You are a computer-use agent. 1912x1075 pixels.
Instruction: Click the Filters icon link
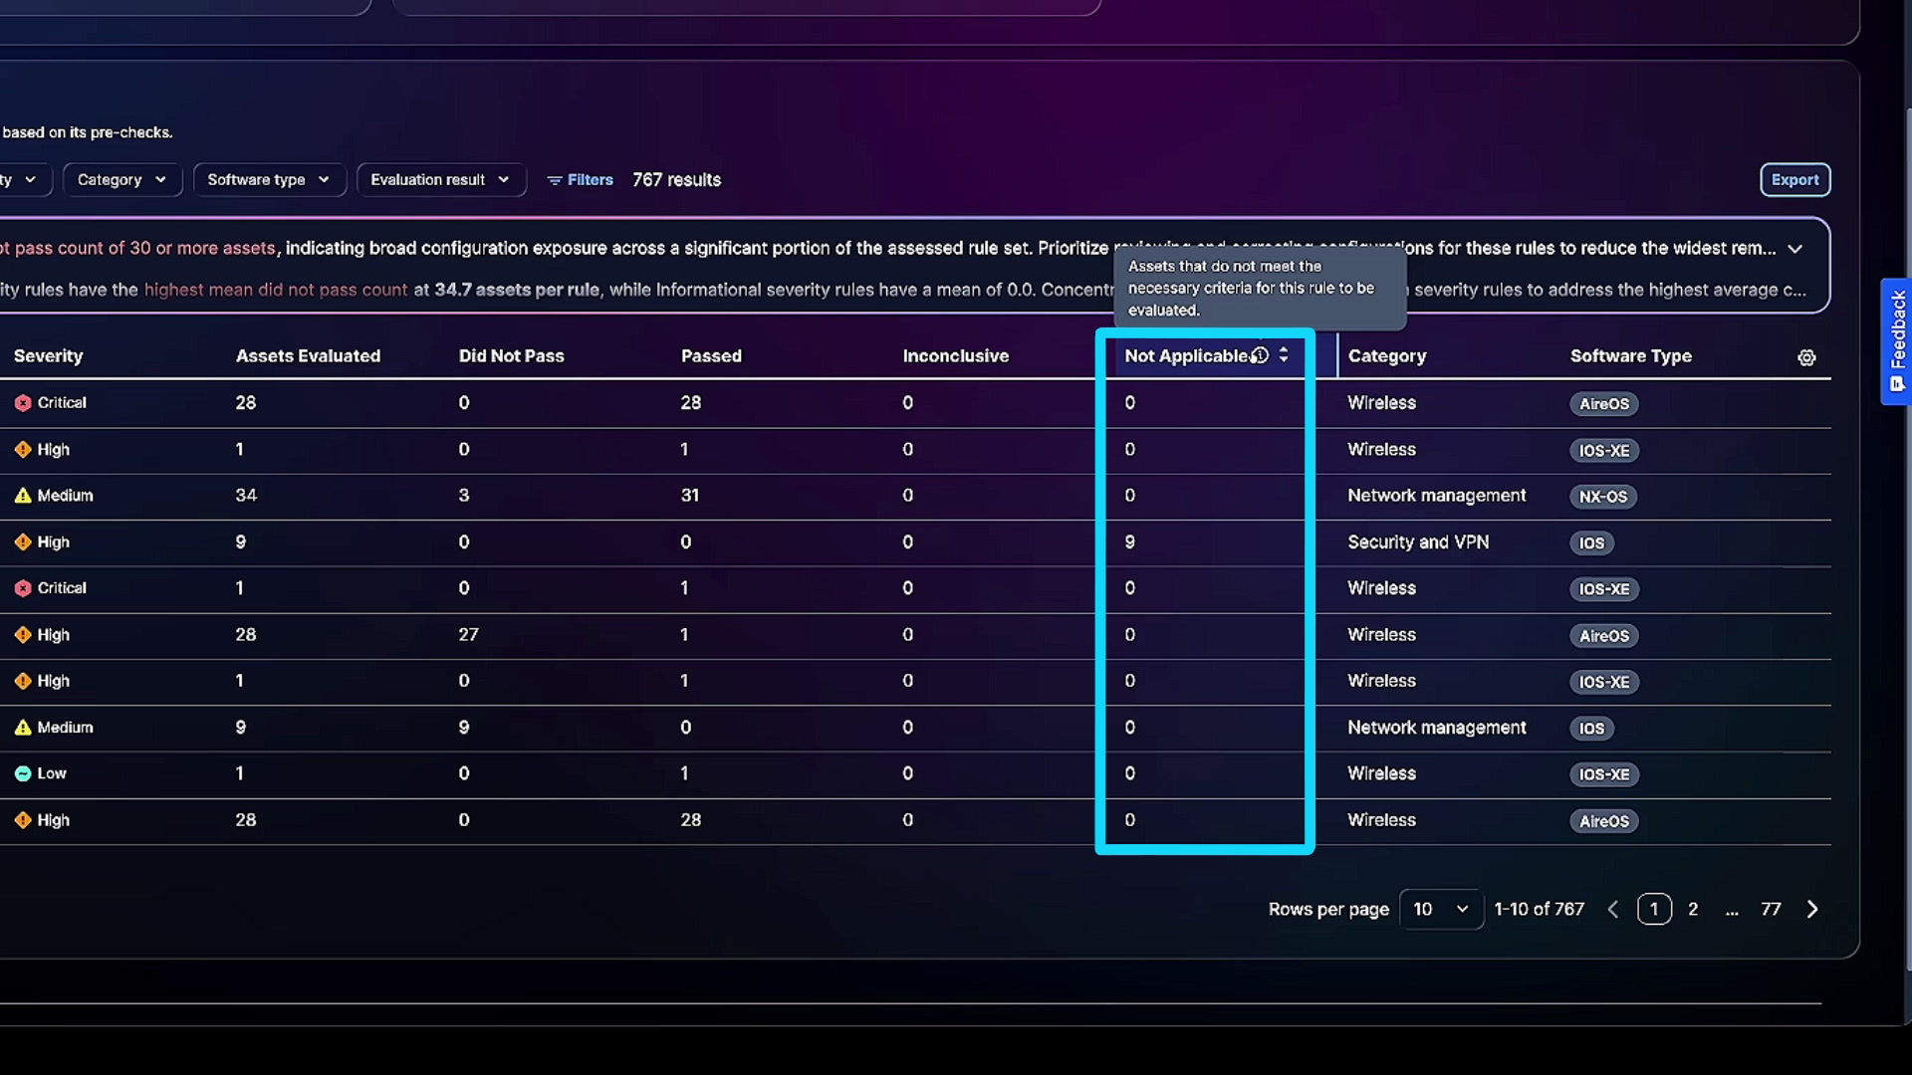pos(581,180)
